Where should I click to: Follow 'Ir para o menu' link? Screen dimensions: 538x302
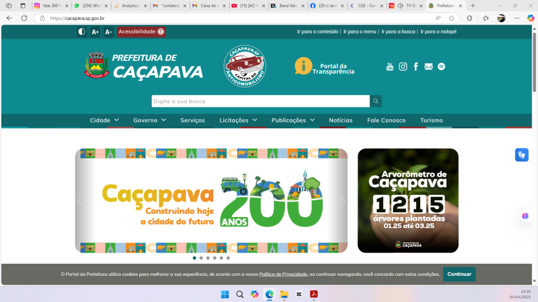coord(359,31)
